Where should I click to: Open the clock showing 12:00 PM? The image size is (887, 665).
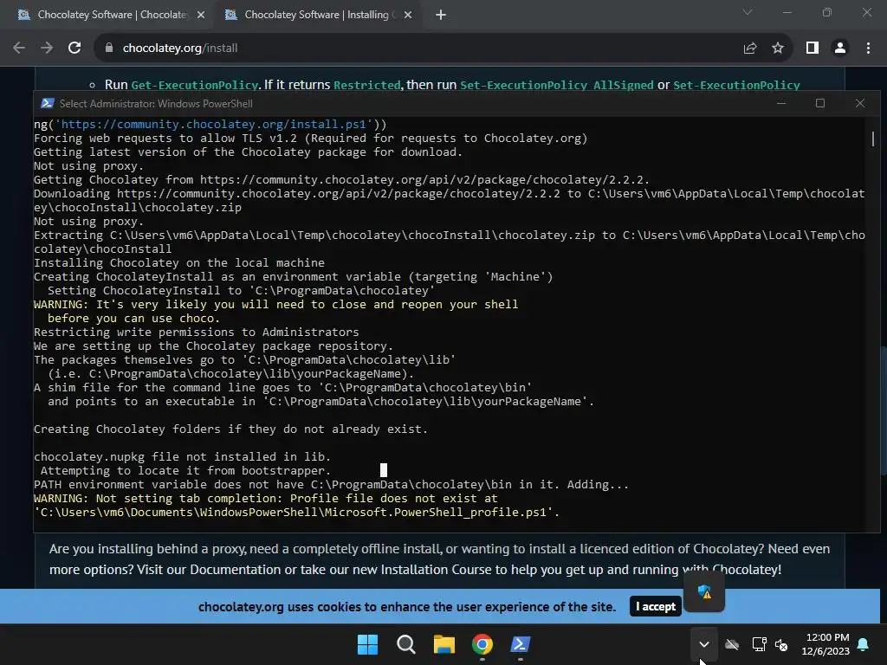[825, 644]
